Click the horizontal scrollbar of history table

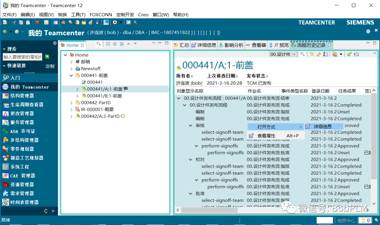tap(209, 210)
